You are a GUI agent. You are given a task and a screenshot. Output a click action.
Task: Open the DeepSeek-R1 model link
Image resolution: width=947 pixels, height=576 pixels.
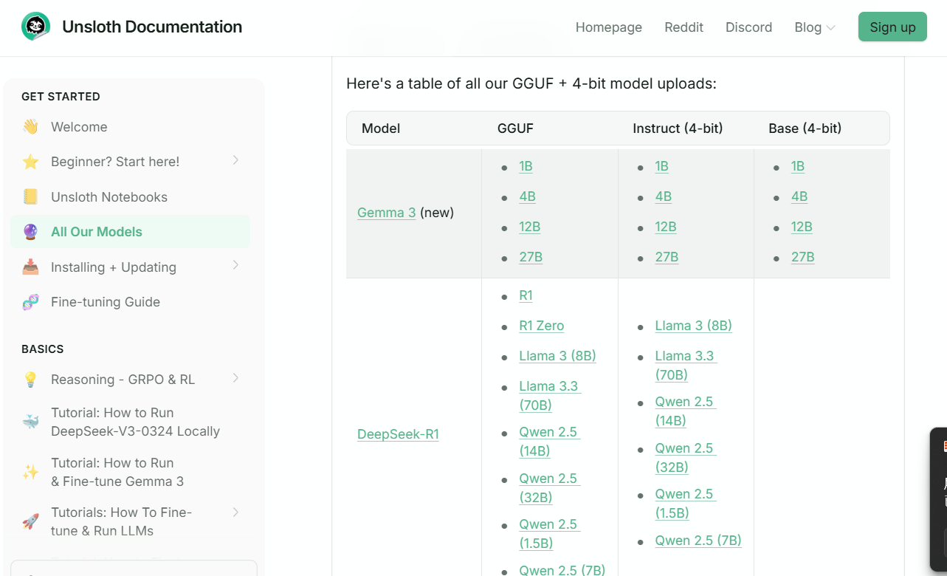pyautogui.click(x=398, y=434)
